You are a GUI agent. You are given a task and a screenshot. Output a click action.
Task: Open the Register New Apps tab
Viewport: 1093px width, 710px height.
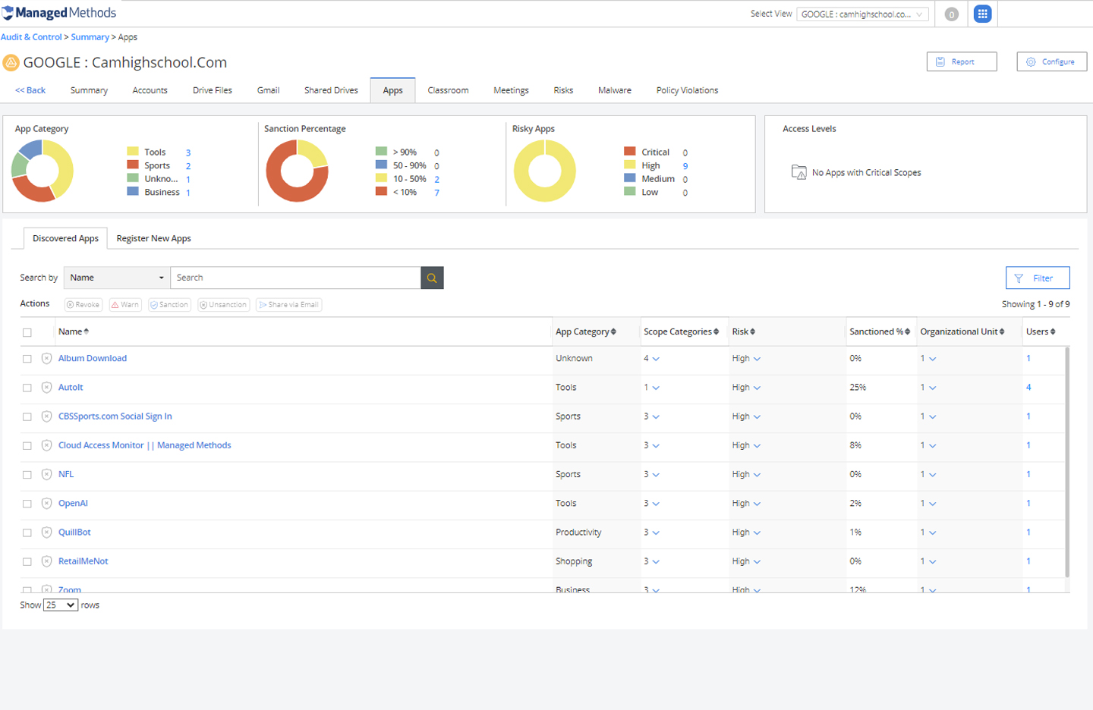point(153,238)
